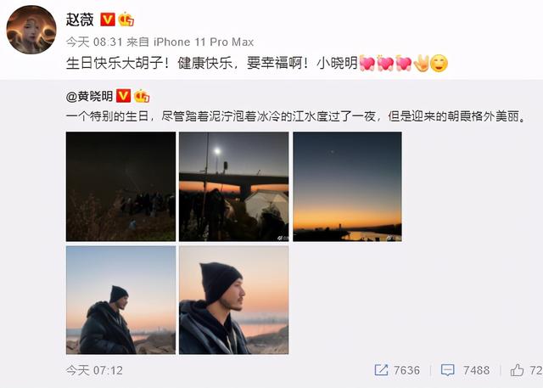The height and width of the screenshot is (388, 543).
Task: View the sunrise horizon river photo thumbnail
Action: coord(347,187)
